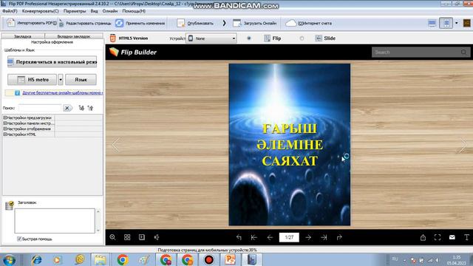Image resolution: width=473 pixels, height=266 pixels.
Task: Expand Toolbar panel settings tree node
Action: click(x=5, y=123)
